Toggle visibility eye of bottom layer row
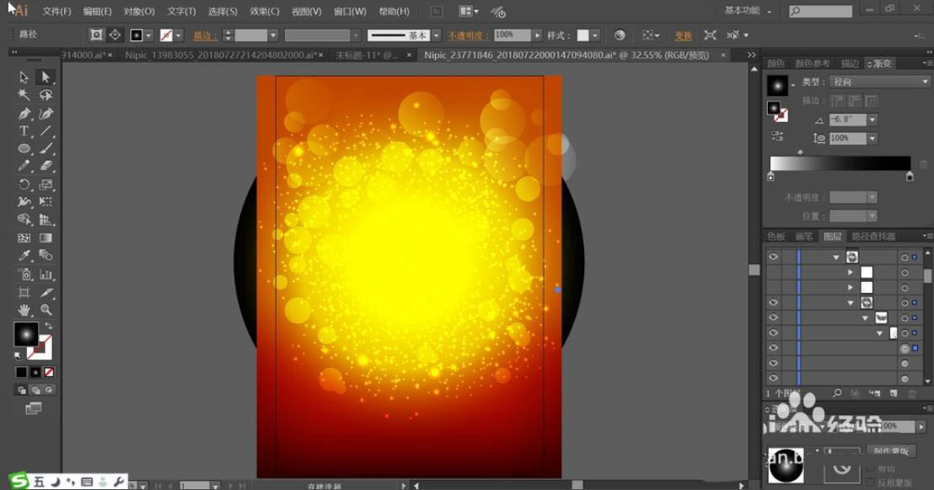This screenshot has height=490, width=934. [773, 378]
